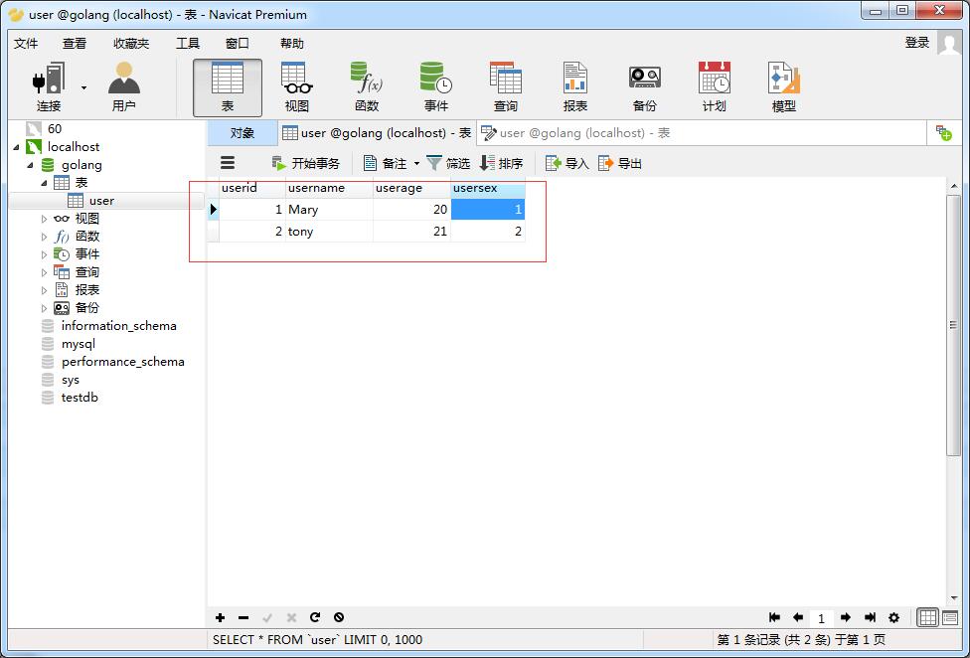
Task: Select the mysql database
Action: point(78,344)
